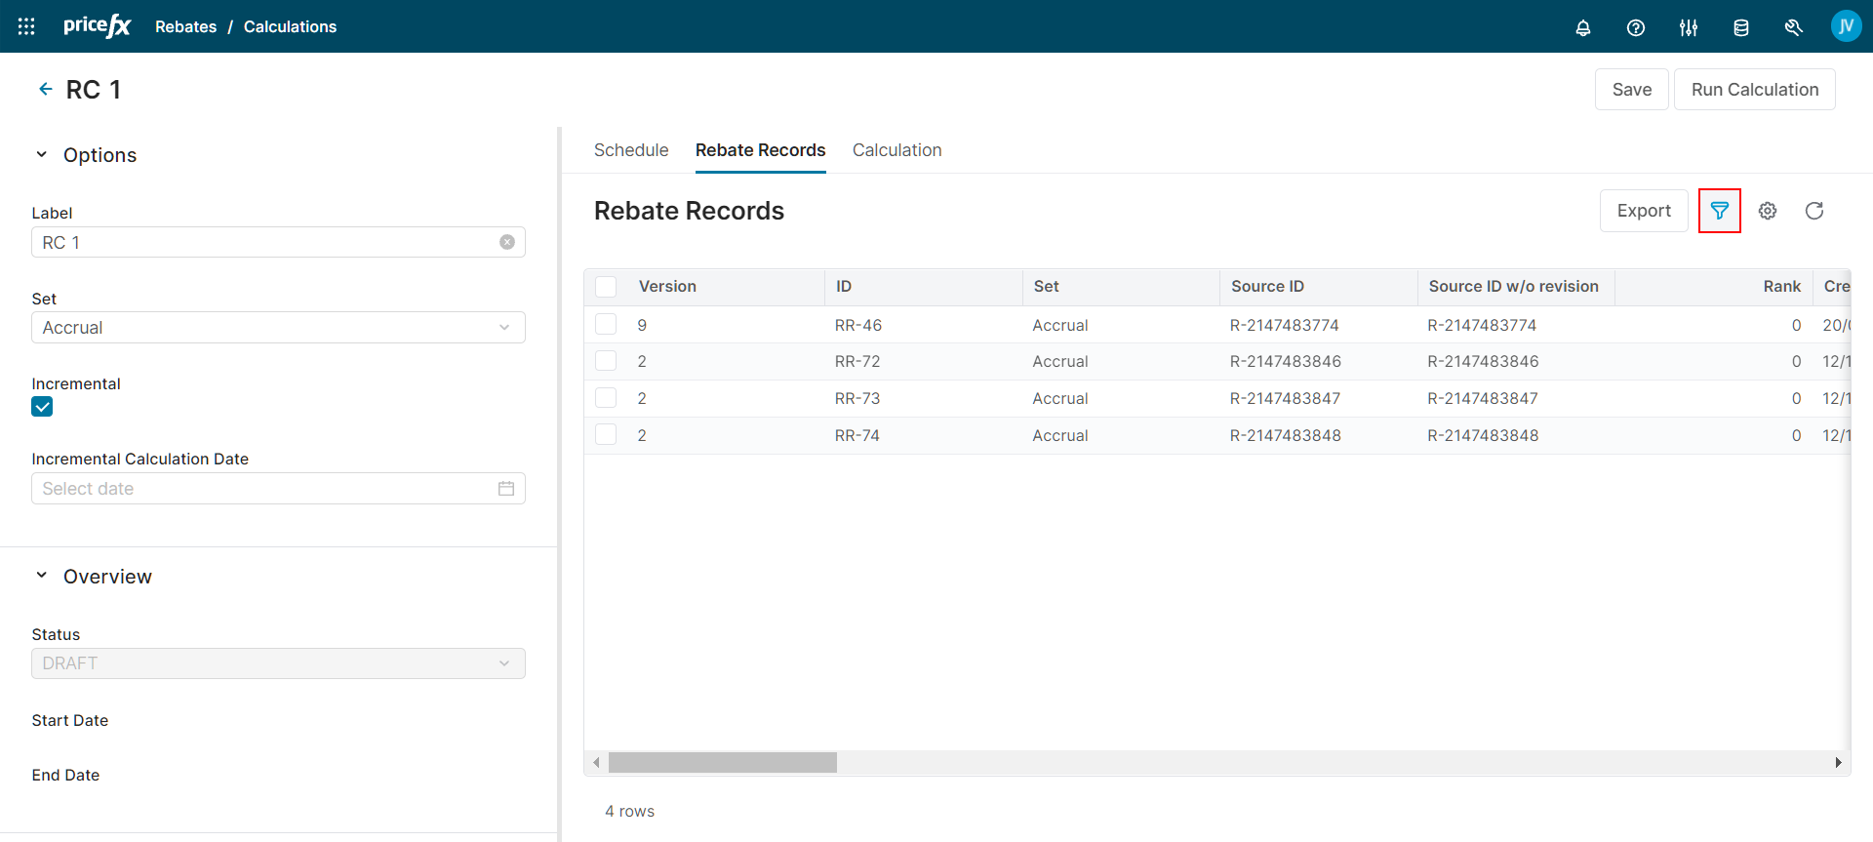Screen dimensions: 1873x842
Task: Open the calendar date picker icon
Action: tap(505, 489)
